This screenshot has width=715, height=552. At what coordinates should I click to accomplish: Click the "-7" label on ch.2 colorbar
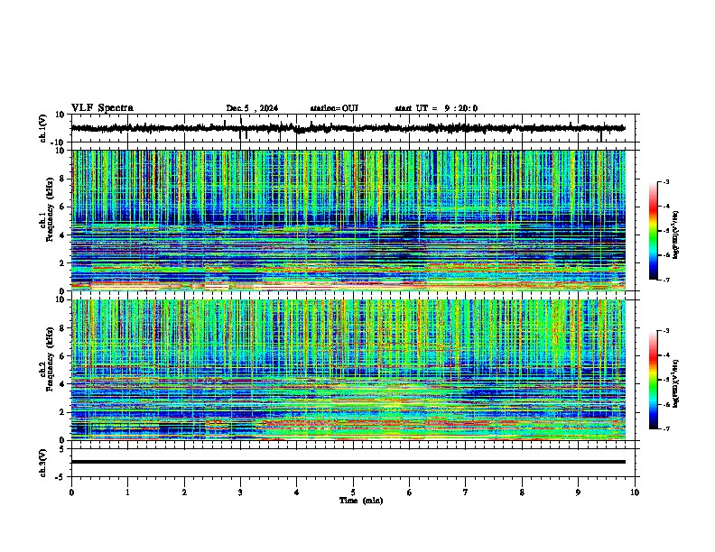(x=666, y=429)
